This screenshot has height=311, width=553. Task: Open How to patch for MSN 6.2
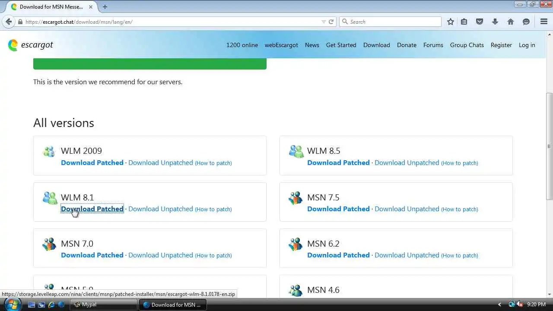click(460, 255)
